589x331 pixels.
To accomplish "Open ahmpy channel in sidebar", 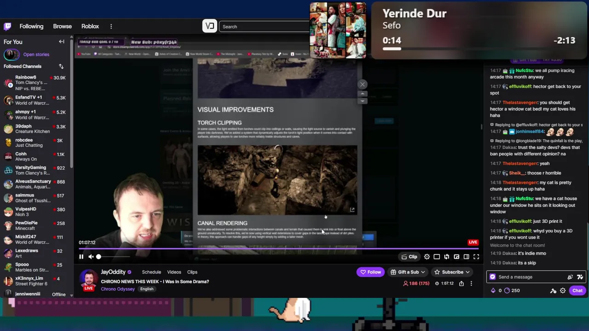I will 35,114.
